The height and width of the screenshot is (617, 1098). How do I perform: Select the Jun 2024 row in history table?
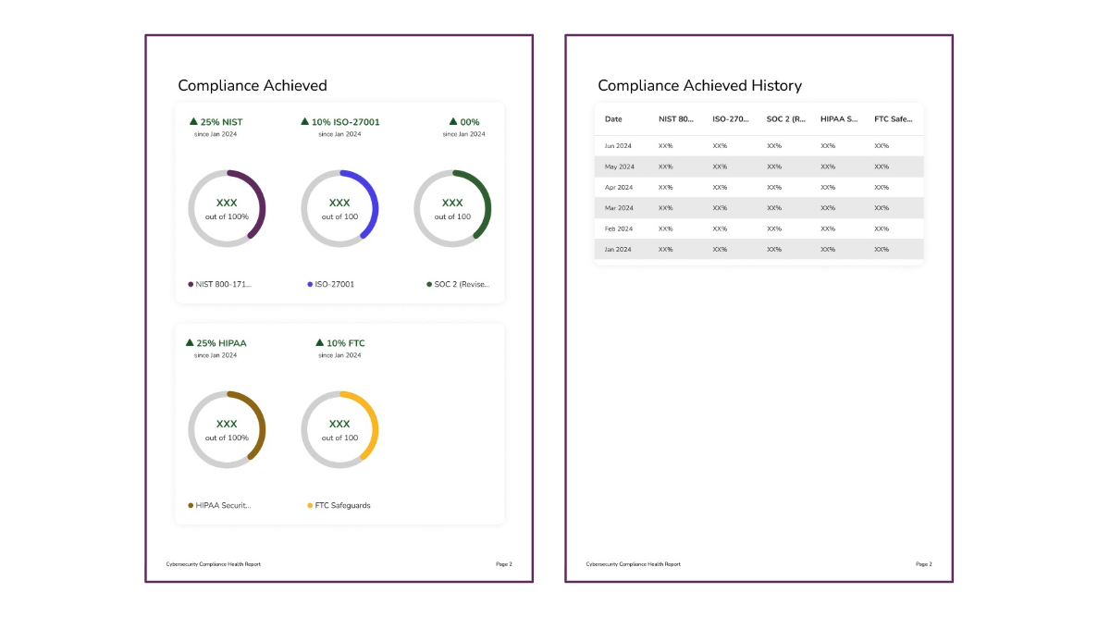(759, 145)
